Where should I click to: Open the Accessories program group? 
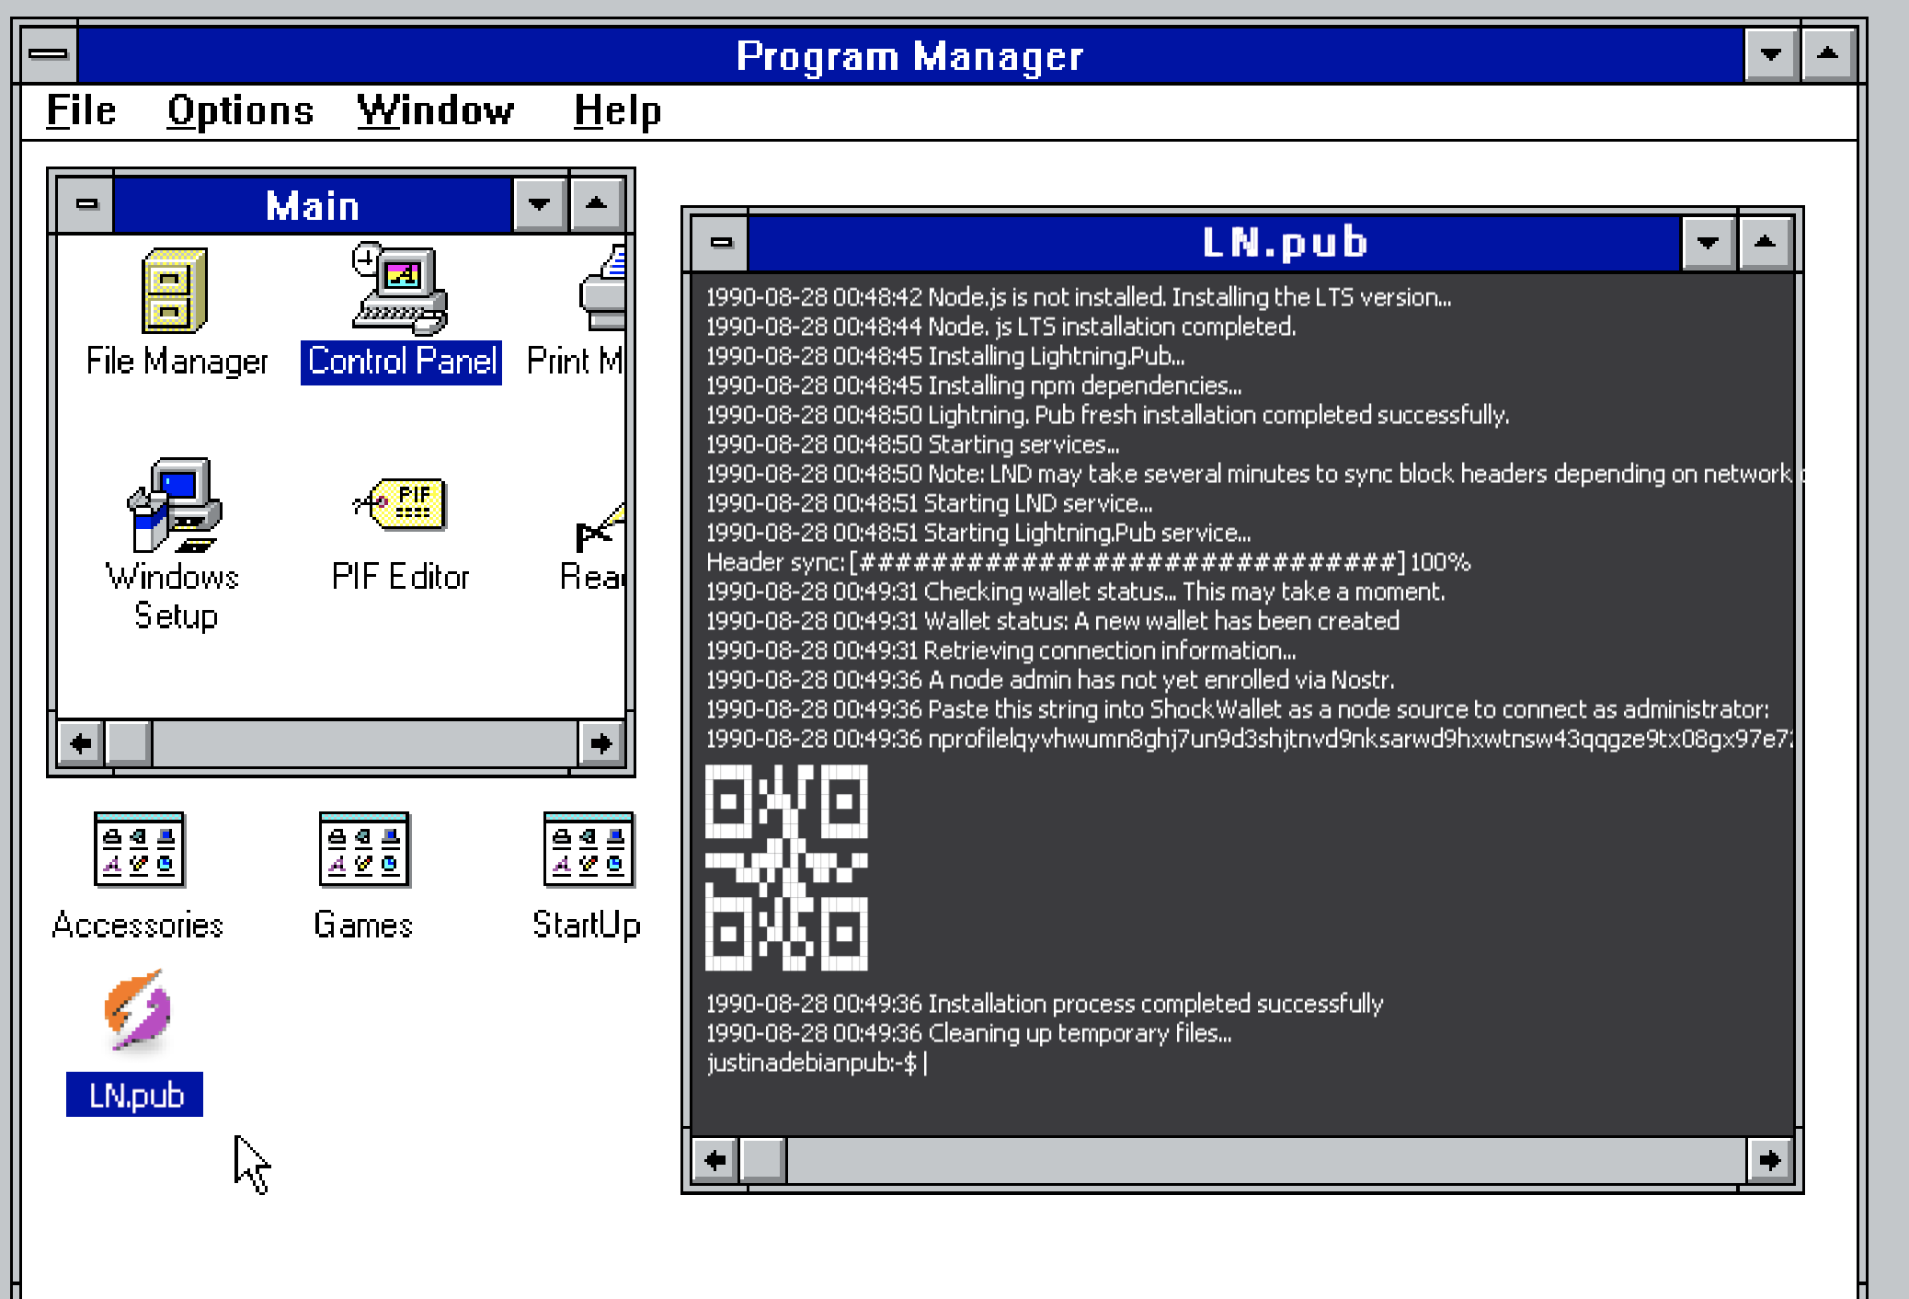(139, 850)
